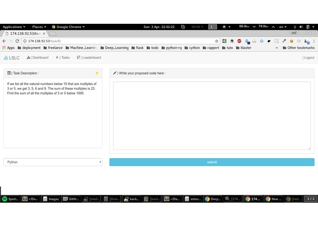Open the cython bookmark folder
Viewport: 318px width, 226px height.
[192, 48]
